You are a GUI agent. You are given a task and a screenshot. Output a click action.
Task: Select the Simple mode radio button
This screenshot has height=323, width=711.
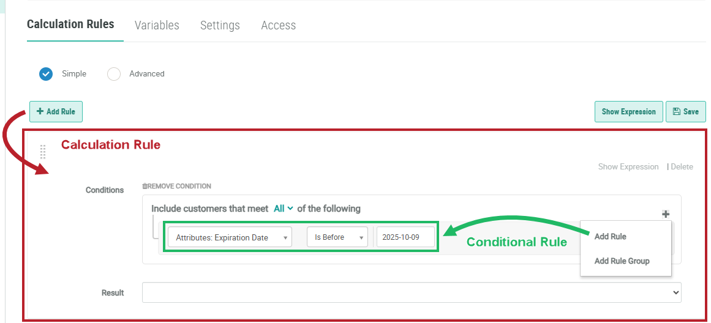46,74
